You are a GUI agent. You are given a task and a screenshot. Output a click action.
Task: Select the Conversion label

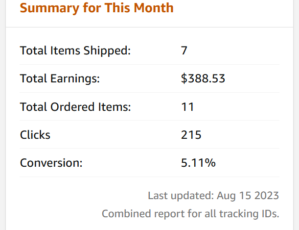point(51,163)
